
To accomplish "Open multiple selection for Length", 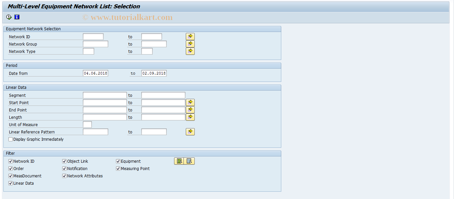I will (190, 117).
